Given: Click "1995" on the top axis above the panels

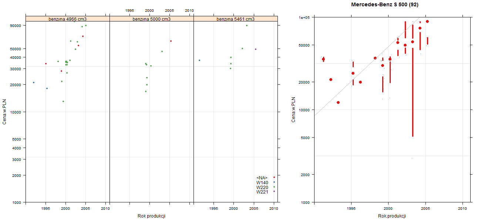Looking at the screenshot, I should click(x=130, y=10).
